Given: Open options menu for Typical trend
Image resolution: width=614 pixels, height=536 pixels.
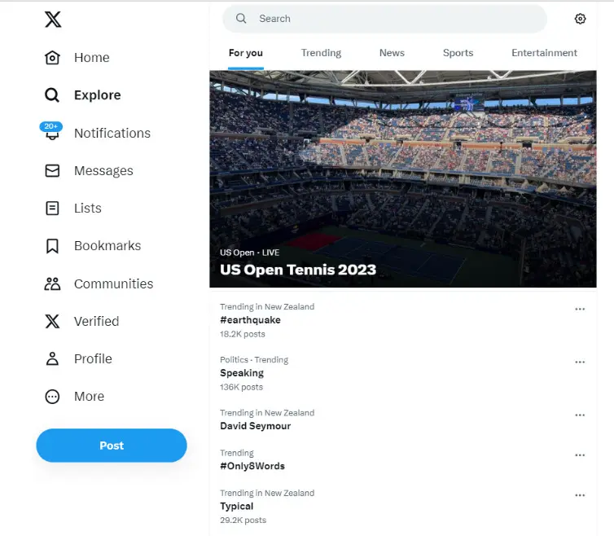Looking at the screenshot, I should tap(580, 495).
